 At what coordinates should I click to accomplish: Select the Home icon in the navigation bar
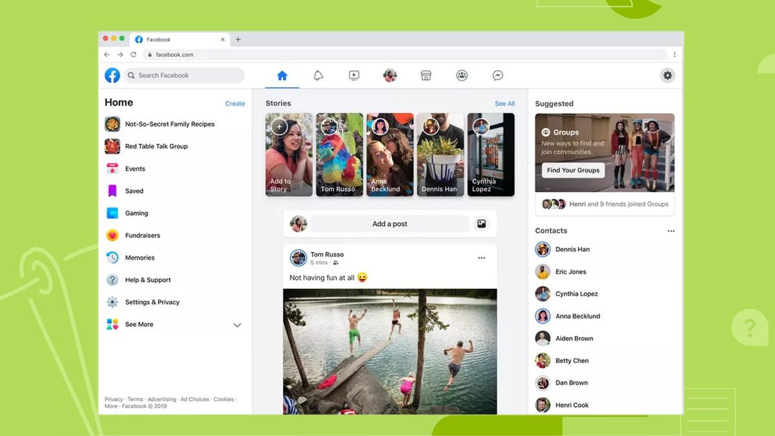click(282, 75)
